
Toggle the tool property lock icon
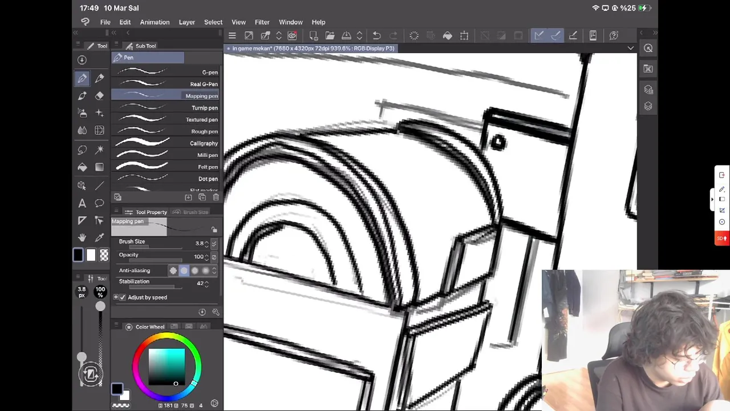214,229
